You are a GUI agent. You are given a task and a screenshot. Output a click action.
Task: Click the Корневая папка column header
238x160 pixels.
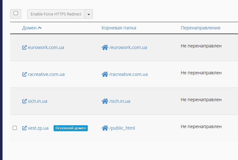pyautogui.click(x=119, y=28)
